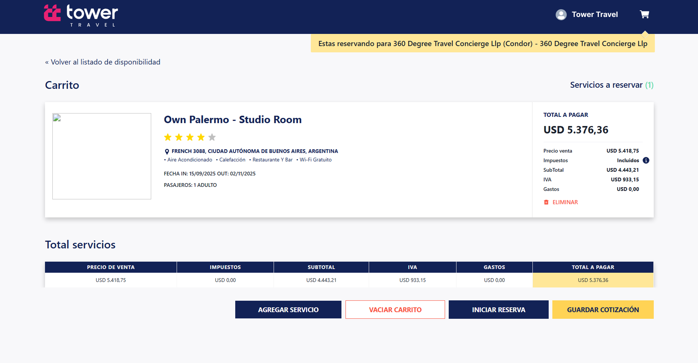Click the user profile avatar icon

pos(561,15)
